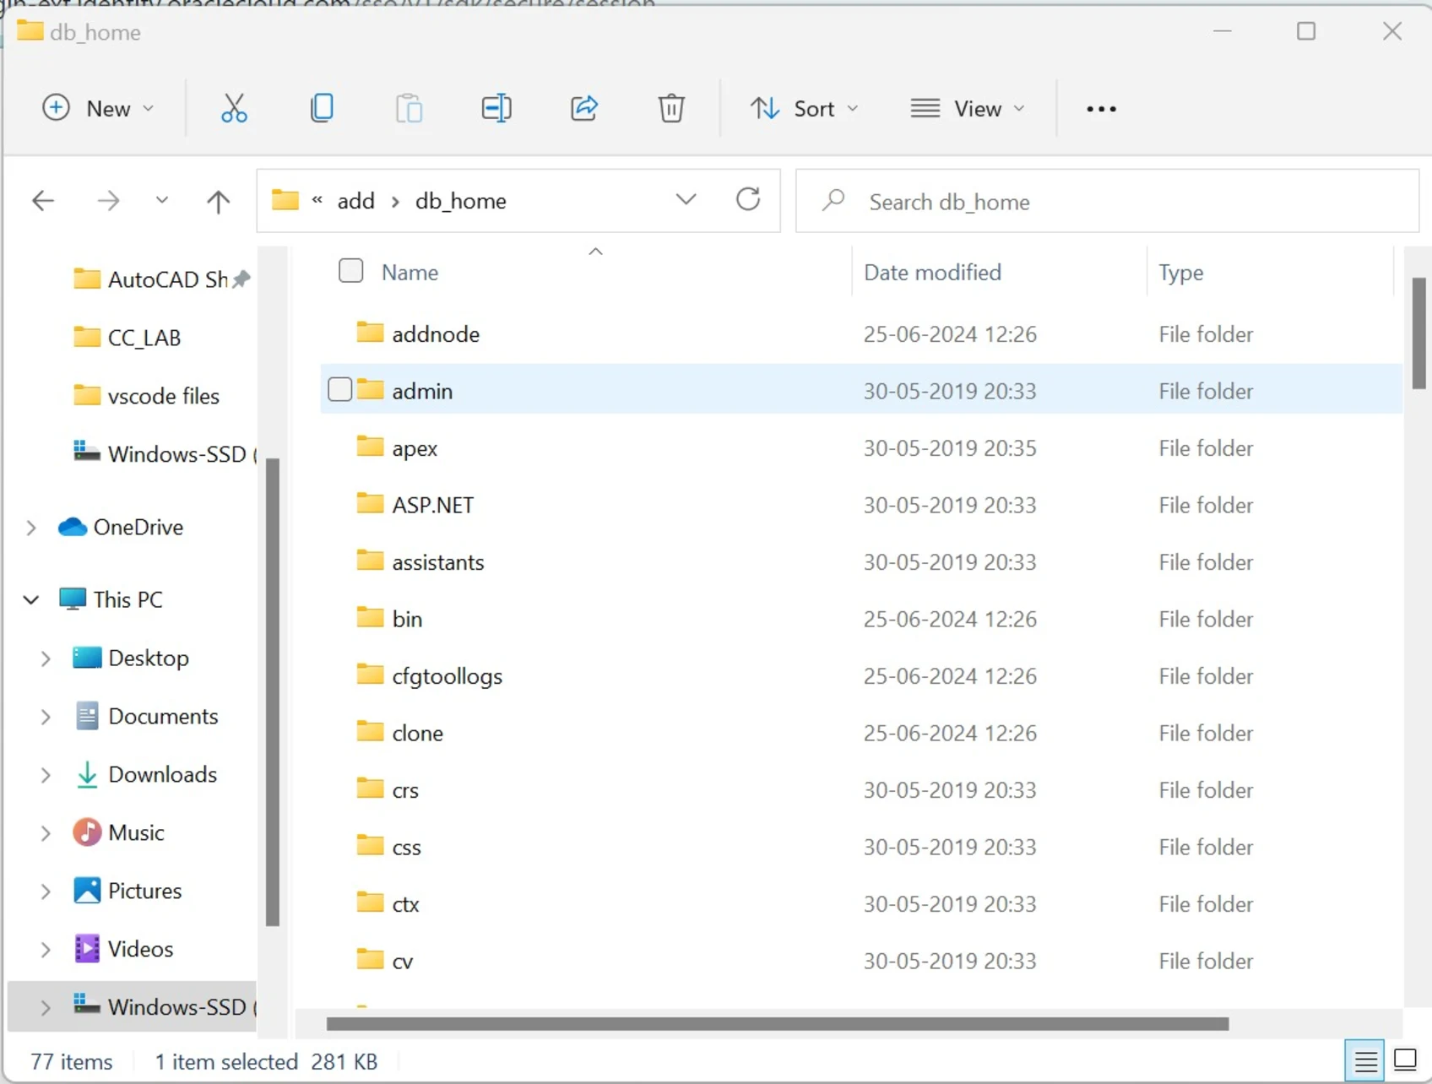Cut the selected admin folder
The width and height of the screenshot is (1432, 1084).
[234, 108]
